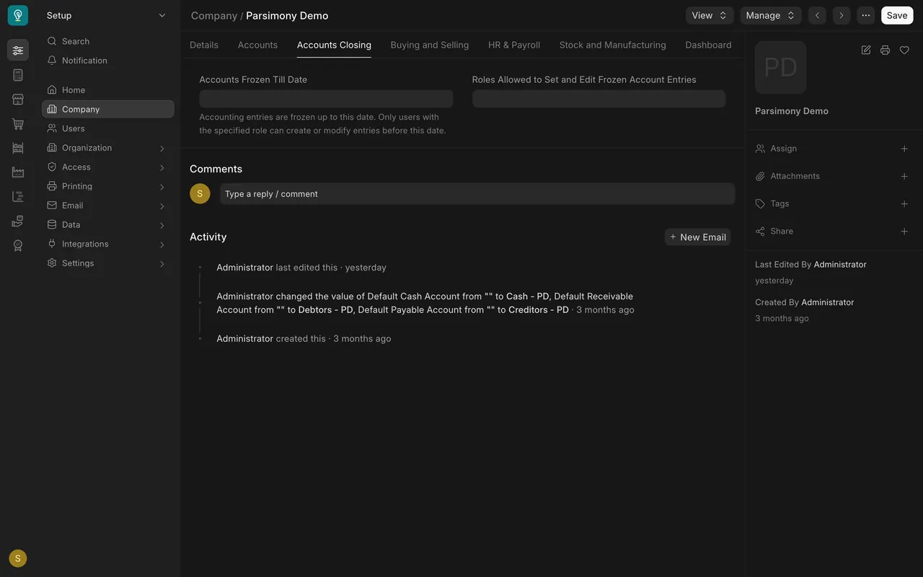Open the Stock warehouse icon

[18, 148]
